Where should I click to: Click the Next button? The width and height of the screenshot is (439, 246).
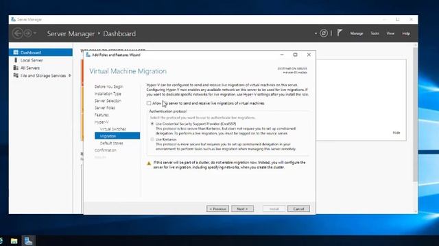click(242, 209)
